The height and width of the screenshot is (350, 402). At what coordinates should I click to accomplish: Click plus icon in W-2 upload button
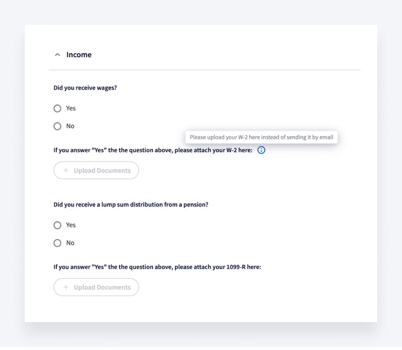coord(66,170)
